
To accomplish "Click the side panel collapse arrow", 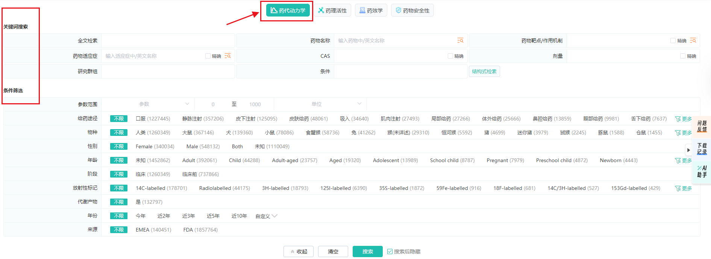I will click(688, 150).
